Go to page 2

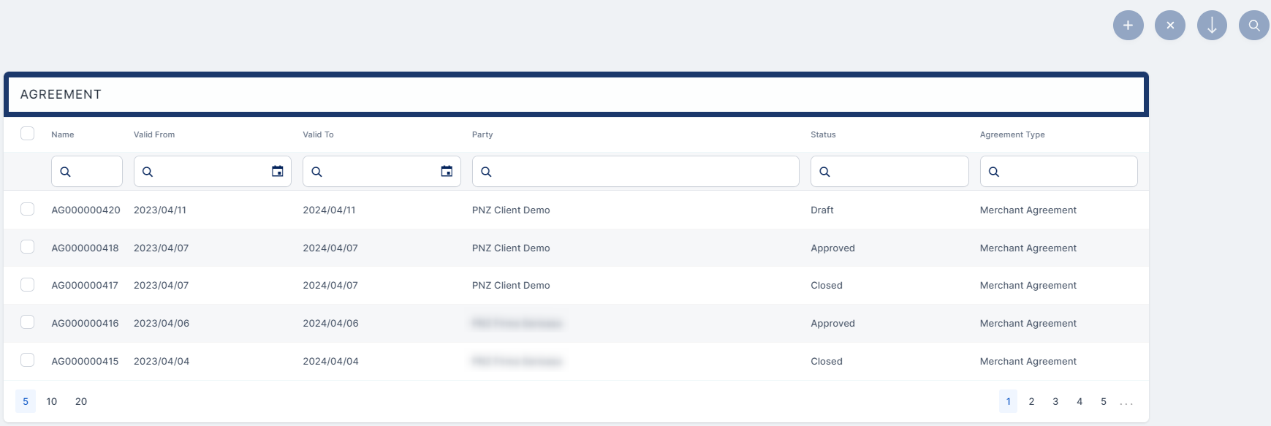point(1032,401)
